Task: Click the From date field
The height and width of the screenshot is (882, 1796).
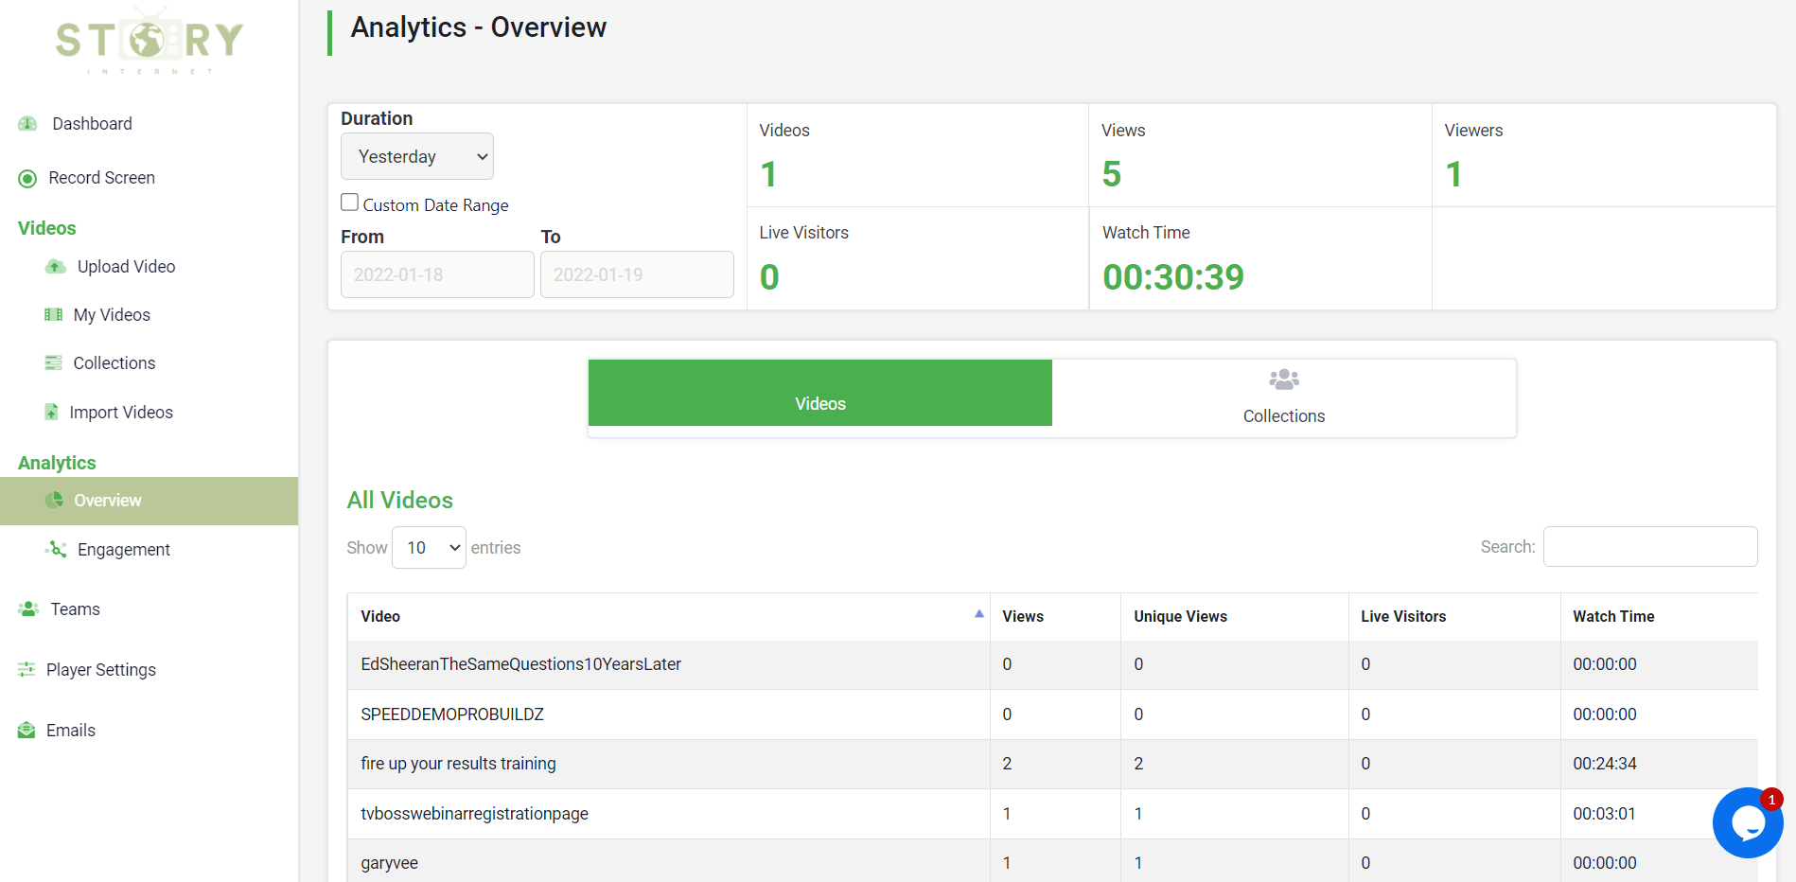Action: click(x=437, y=274)
